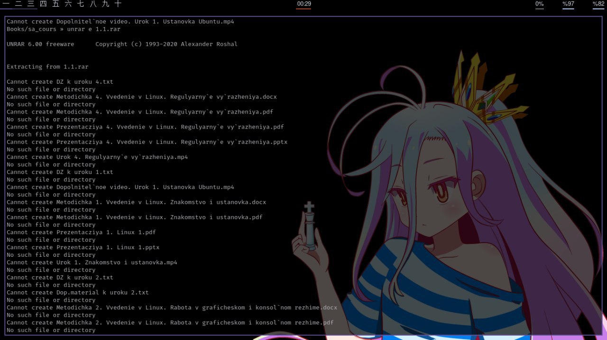Switch to workspace 六
This screenshot has height=340, width=607.
coord(68,4)
